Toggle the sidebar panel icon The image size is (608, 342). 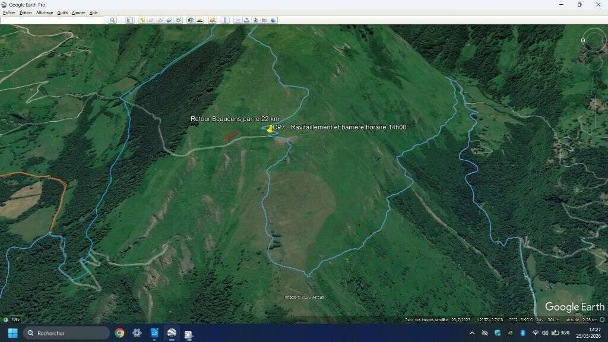(x=130, y=20)
